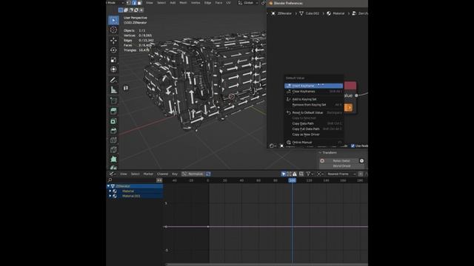Screen dimensions: 474x266
Task: Select the Add Cube tool
Action: click(x=113, y=100)
